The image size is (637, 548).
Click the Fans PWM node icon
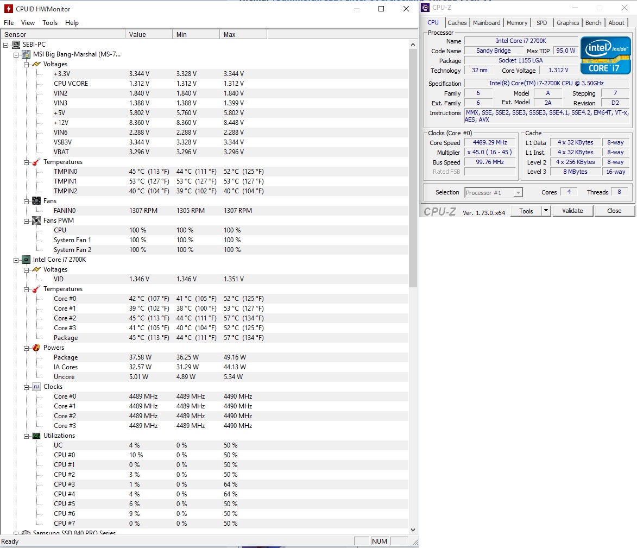coord(36,220)
